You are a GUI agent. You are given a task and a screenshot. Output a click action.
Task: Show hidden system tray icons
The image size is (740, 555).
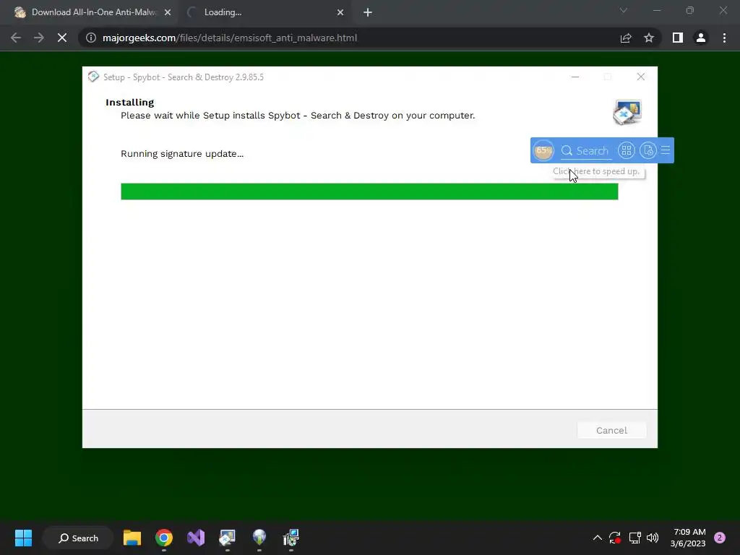point(597,538)
